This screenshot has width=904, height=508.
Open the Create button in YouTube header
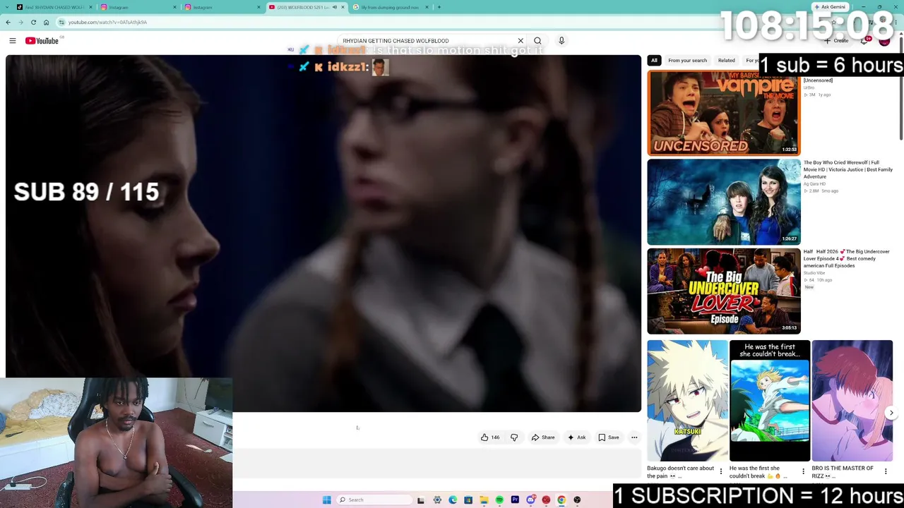coord(837,41)
